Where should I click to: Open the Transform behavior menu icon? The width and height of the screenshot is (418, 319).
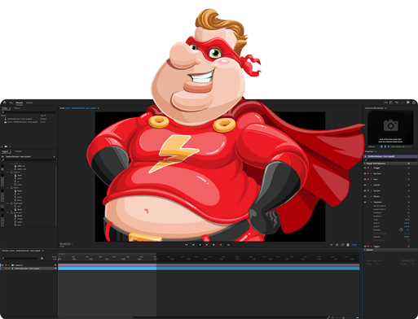pyautogui.click(x=408, y=202)
